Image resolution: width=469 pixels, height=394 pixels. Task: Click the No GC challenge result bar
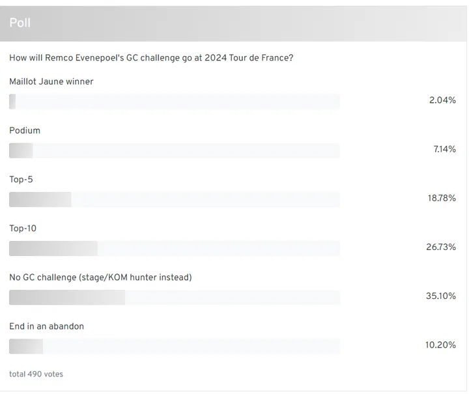(175, 297)
